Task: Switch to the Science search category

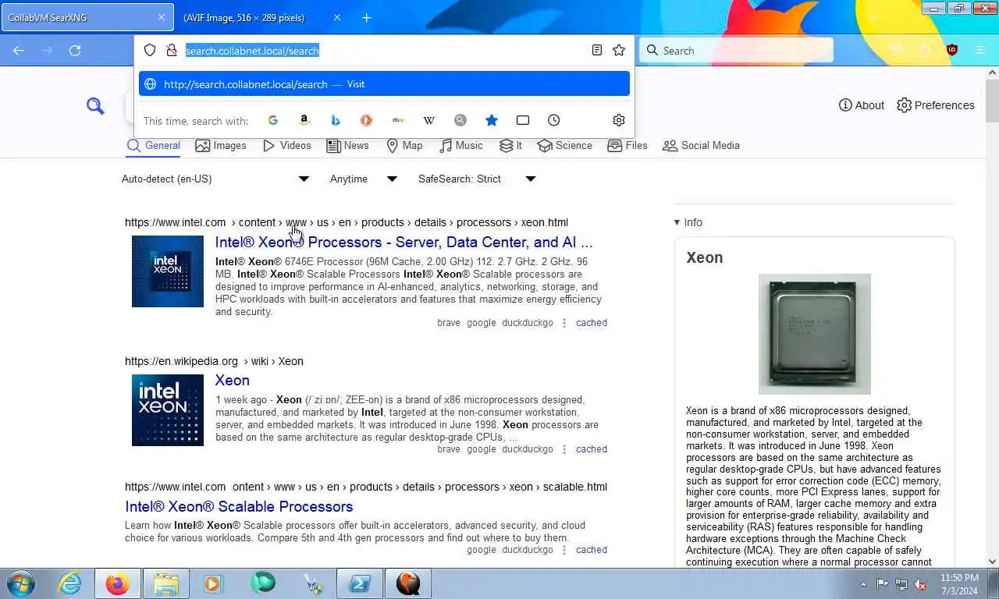Action: pos(565,146)
